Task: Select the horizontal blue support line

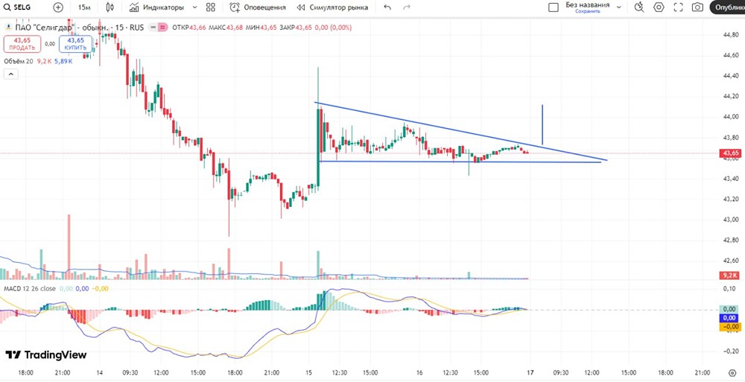Action: click(x=461, y=162)
